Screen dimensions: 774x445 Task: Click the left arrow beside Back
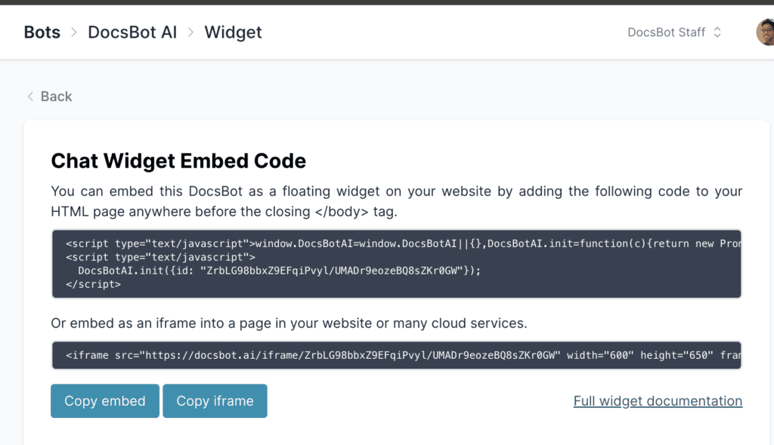click(30, 97)
